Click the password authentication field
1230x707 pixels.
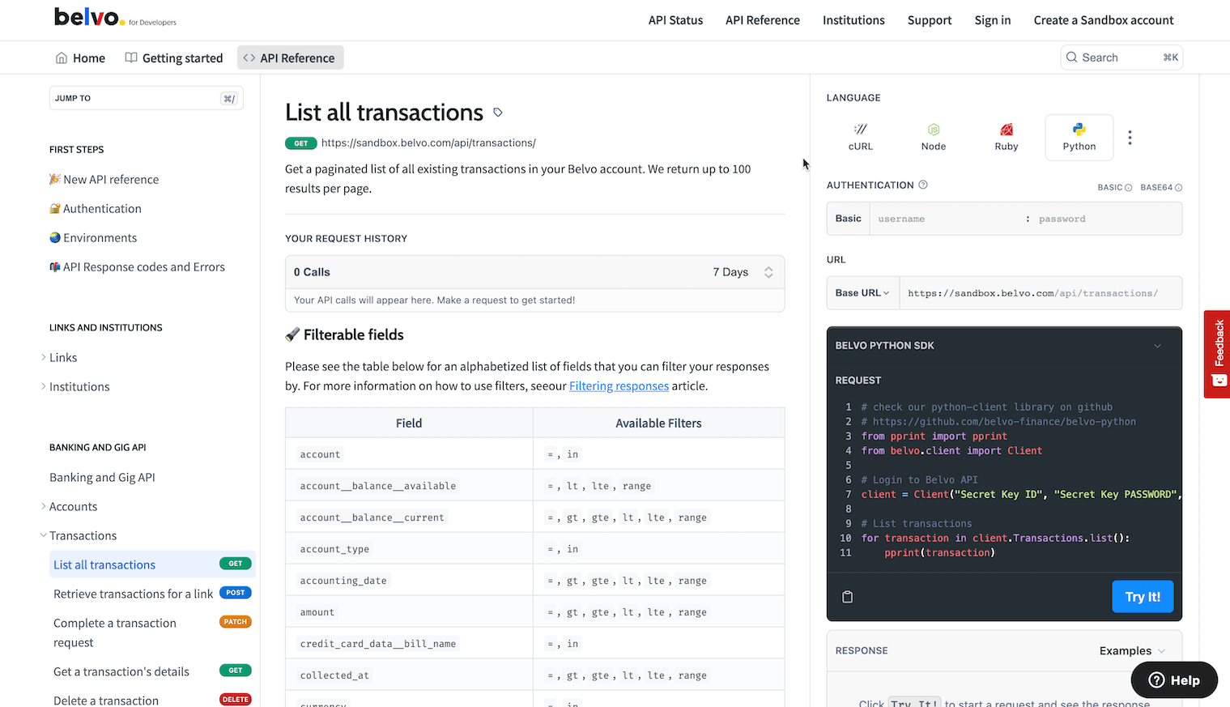coord(1105,219)
